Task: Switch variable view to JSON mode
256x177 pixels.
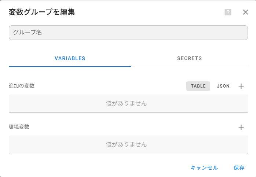Action: tap(223, 86)
